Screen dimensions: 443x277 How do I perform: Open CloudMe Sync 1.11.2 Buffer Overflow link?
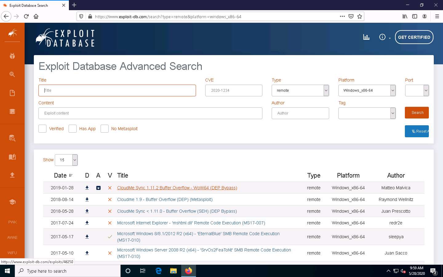(177, 188)
